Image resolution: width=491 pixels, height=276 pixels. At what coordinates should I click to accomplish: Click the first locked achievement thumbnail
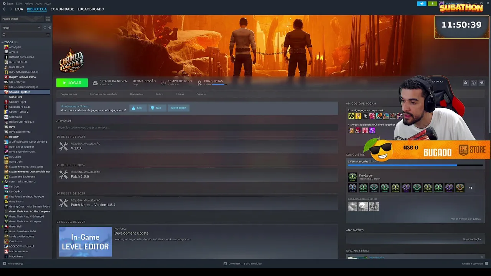(x=353, y=206)
